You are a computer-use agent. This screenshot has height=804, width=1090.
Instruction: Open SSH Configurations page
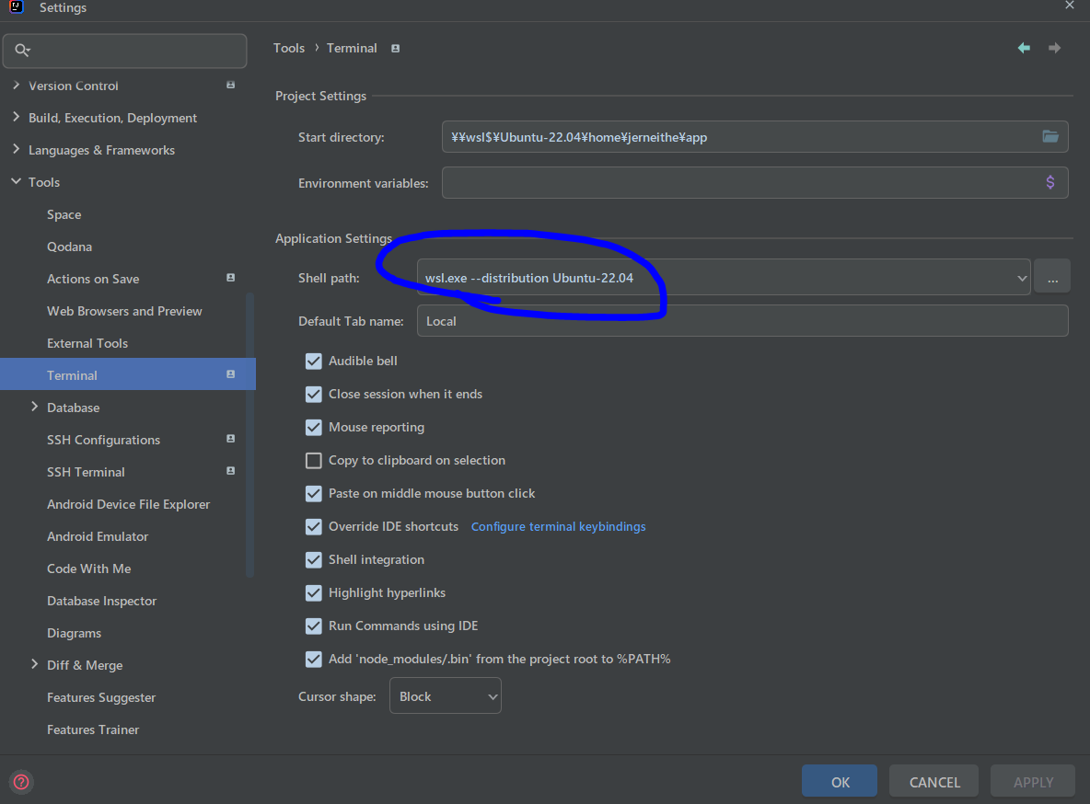[104, 440]
